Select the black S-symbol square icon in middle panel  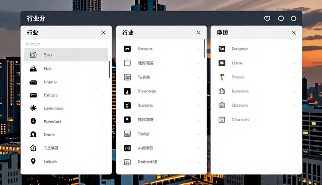127,106
